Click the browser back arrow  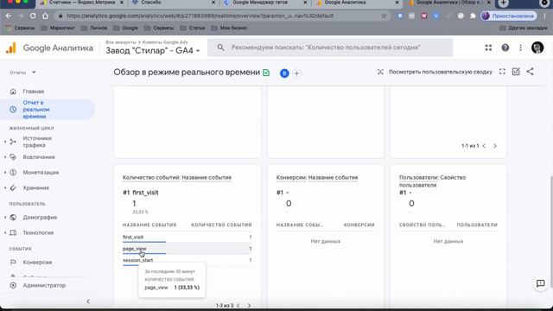[9, 16]
